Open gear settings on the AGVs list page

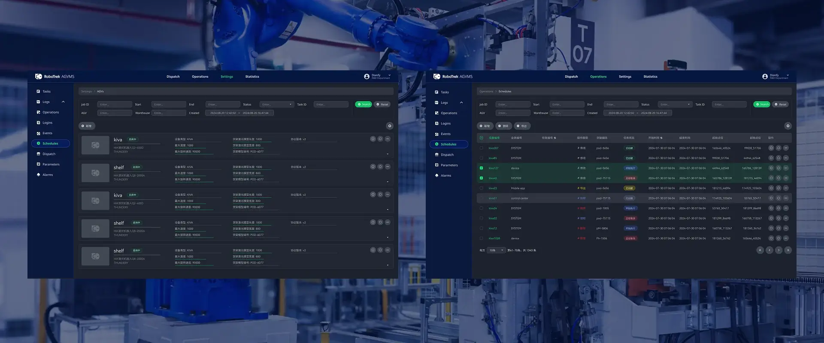point(389,126)
